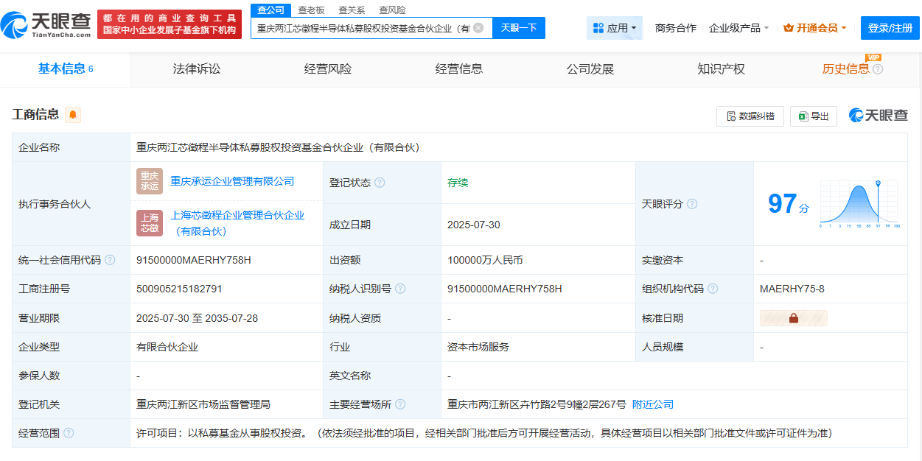Image resolution: width=922 pixels, height=461 pixels.
Task: Switch to the 查风险 search tab
Action: pos(392,10)
